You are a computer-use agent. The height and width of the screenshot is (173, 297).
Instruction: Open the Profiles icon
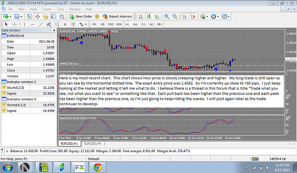(17, 17)
